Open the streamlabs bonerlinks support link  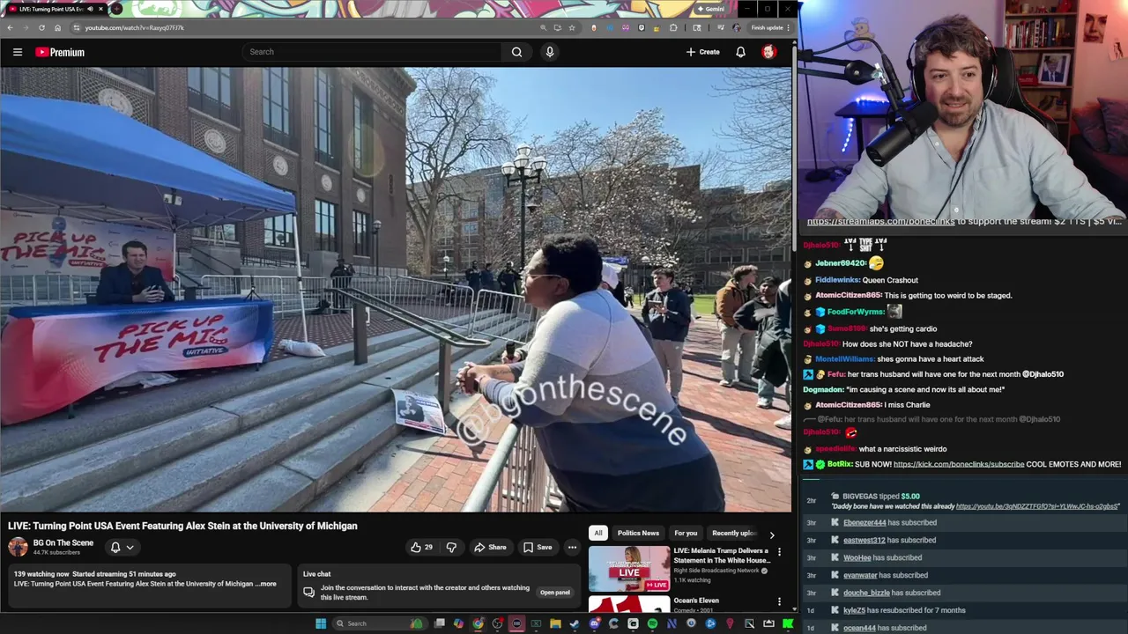tap(880, 221)
